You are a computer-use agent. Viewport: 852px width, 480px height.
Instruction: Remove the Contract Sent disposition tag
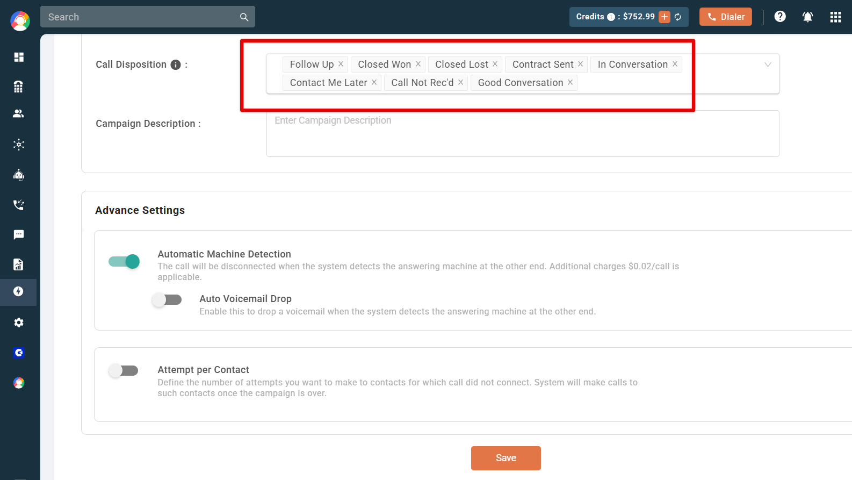click(580, 64)
